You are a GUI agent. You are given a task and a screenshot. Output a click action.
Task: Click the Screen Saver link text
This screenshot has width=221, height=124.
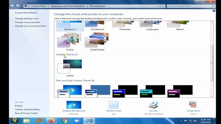[193, 111]
